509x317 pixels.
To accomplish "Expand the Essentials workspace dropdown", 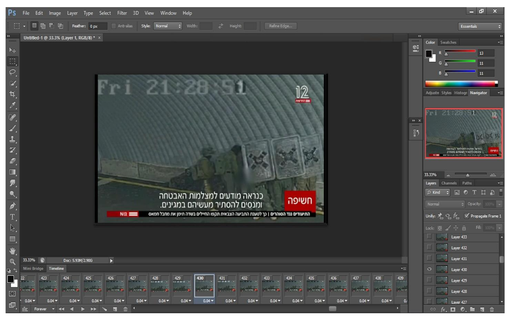I will [480, 26].
